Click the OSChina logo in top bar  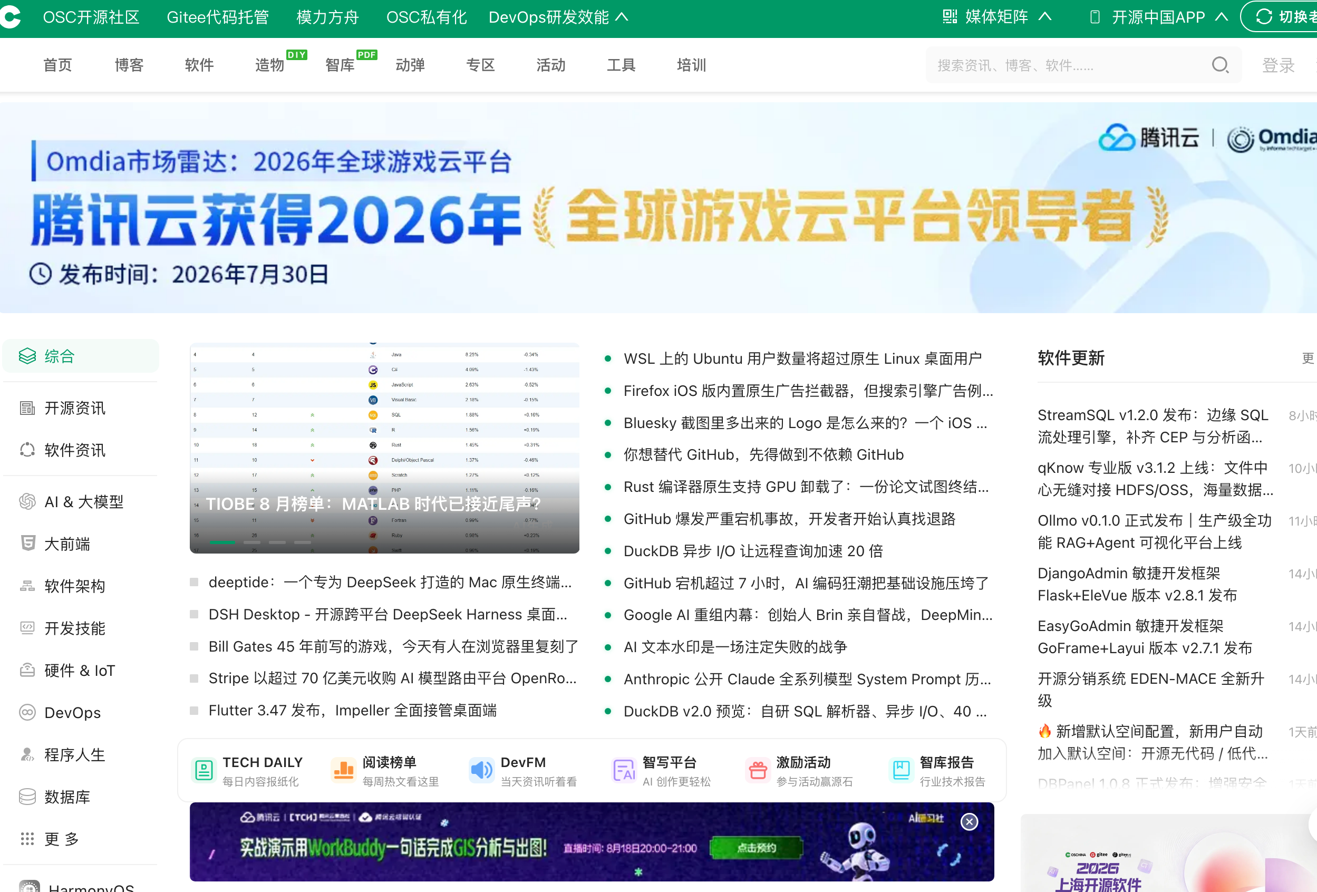[10, 17]
